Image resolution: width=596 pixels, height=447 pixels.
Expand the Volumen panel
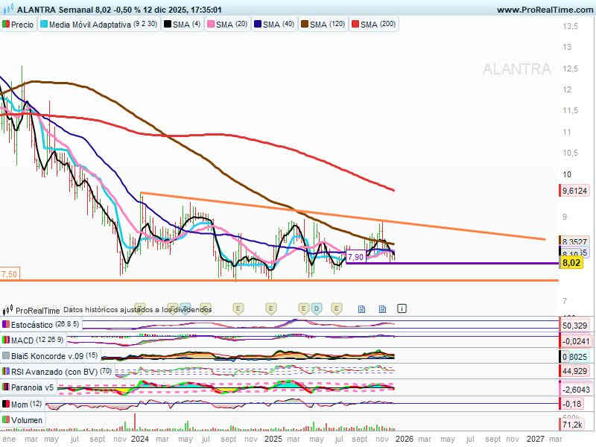(x=26, y=420)
